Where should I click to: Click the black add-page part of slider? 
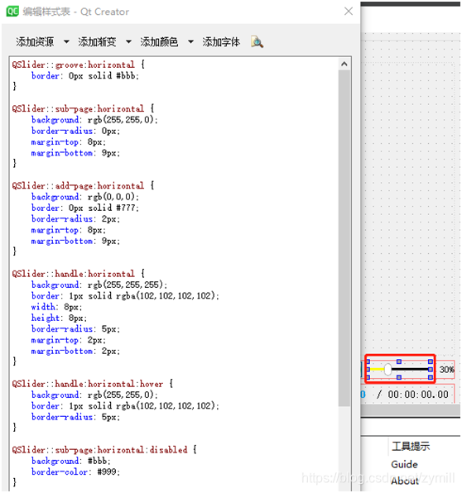click(x=410, y=369)
